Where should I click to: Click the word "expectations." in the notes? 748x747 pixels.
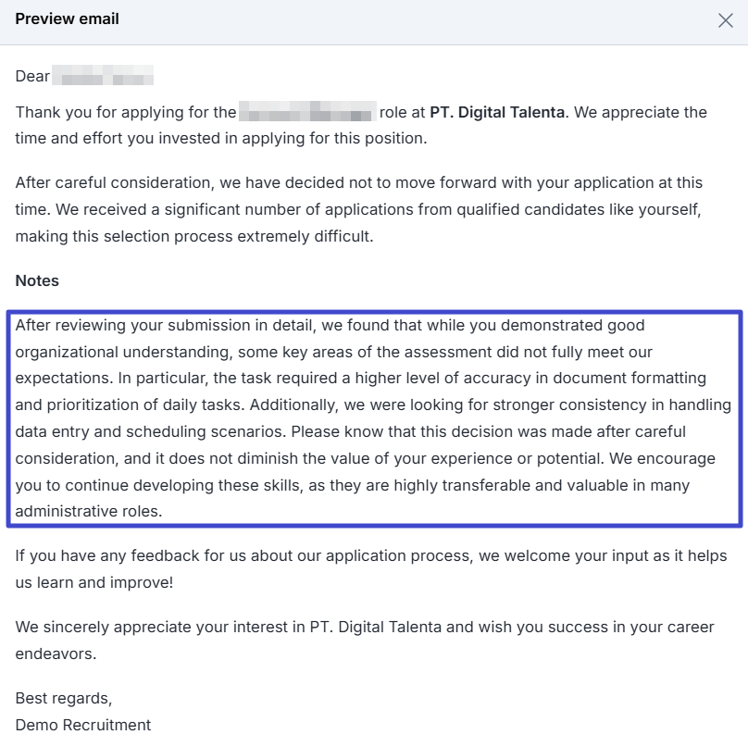(60, 379)
